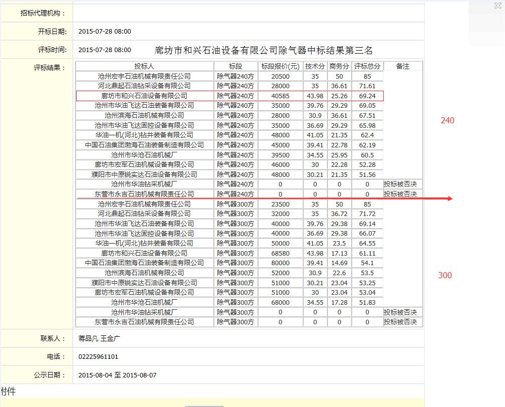Select the bid price 39500
The height and width of the screenshot is (407, 505).
(280, 155)
